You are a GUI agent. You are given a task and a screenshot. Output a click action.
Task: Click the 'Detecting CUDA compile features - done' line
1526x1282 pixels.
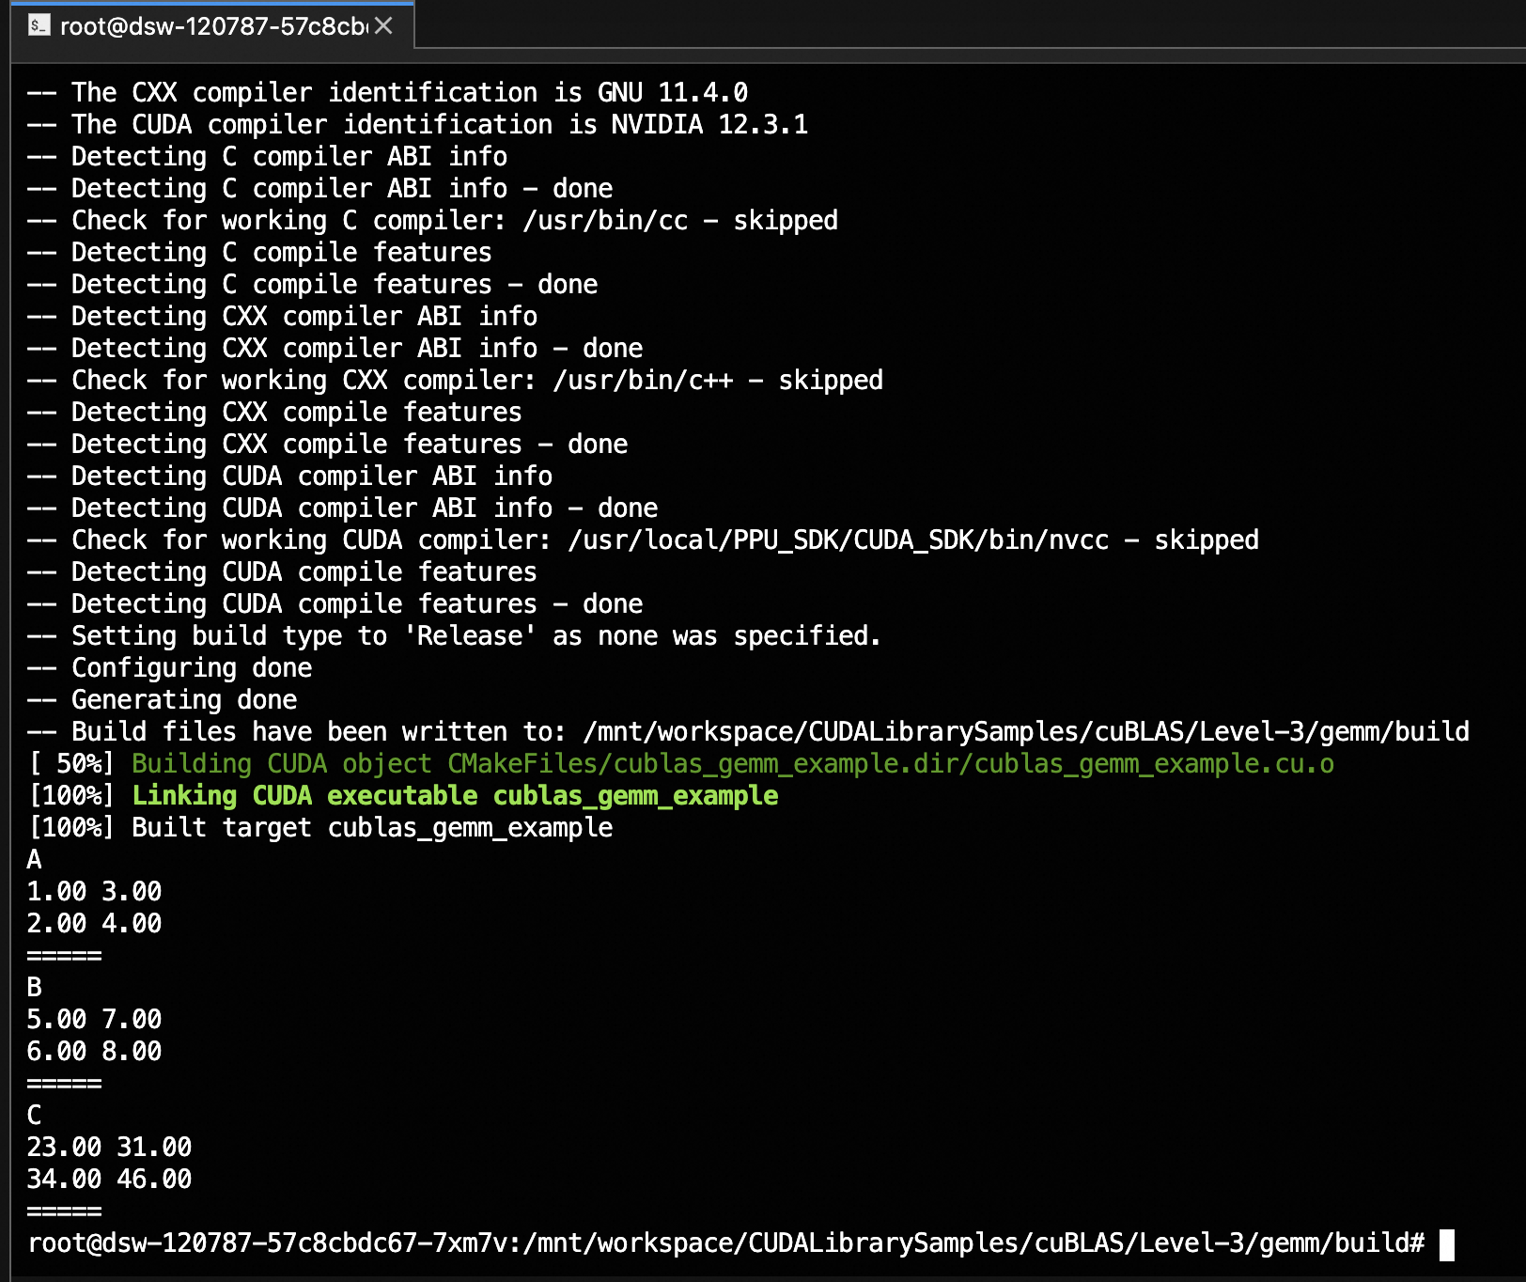[x=335, y=603]
